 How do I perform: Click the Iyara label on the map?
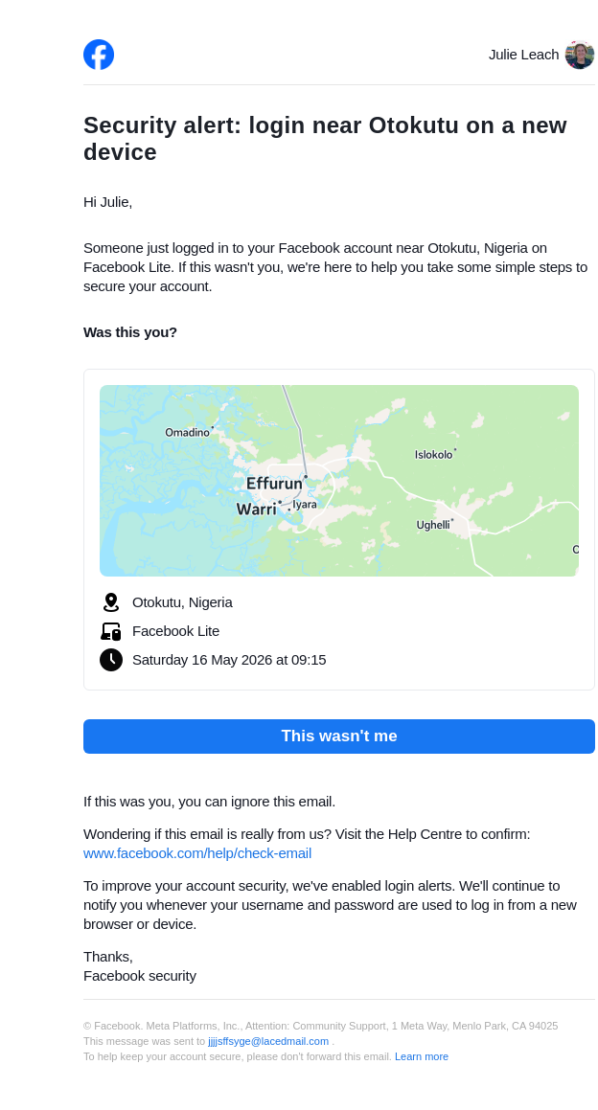tap(305, 505)
